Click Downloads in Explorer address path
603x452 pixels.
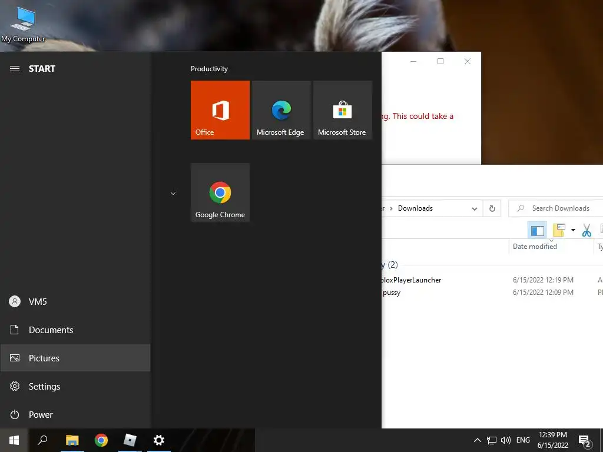[x=415, y=208]
